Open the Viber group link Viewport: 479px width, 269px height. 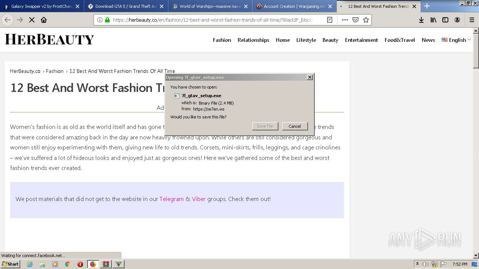tap(199, 199)
